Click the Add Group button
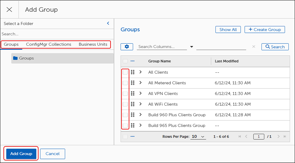The image size is (295, 163). coord(21,154)
